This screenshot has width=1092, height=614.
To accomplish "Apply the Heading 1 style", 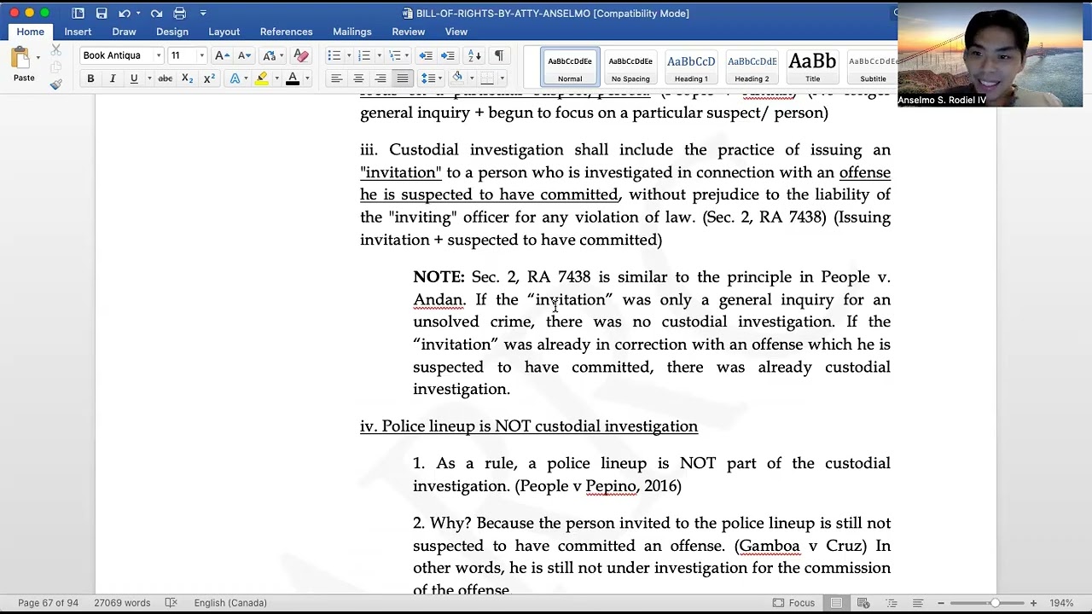I will click(691, 67).
